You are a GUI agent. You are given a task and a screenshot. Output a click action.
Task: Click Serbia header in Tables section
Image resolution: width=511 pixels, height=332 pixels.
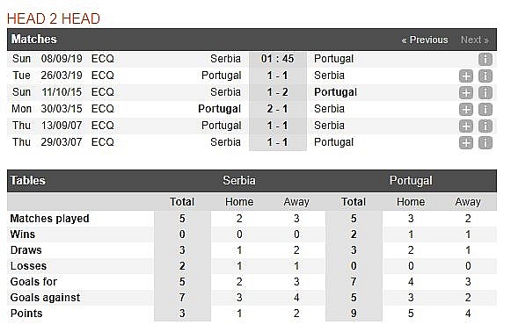pyautogui.click(x=239, y=181)
